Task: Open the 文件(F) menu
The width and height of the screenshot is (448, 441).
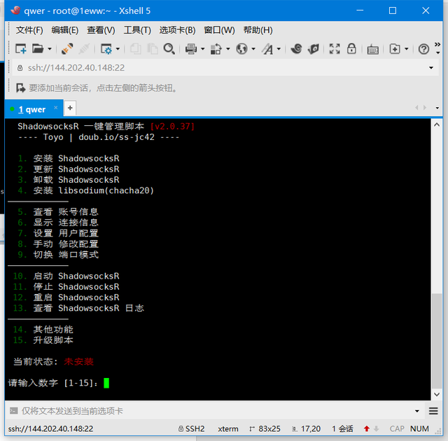Action: point(29,30)
